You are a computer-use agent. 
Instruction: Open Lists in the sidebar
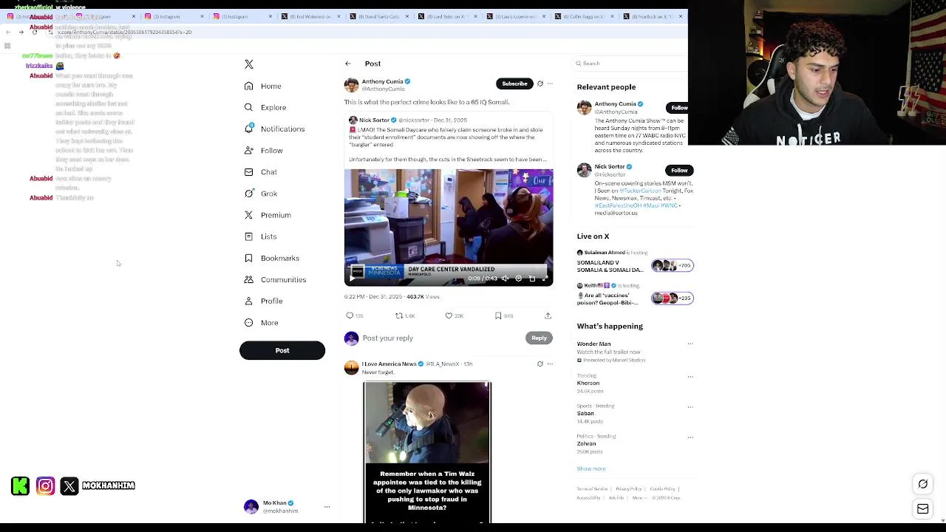point(260,236)
